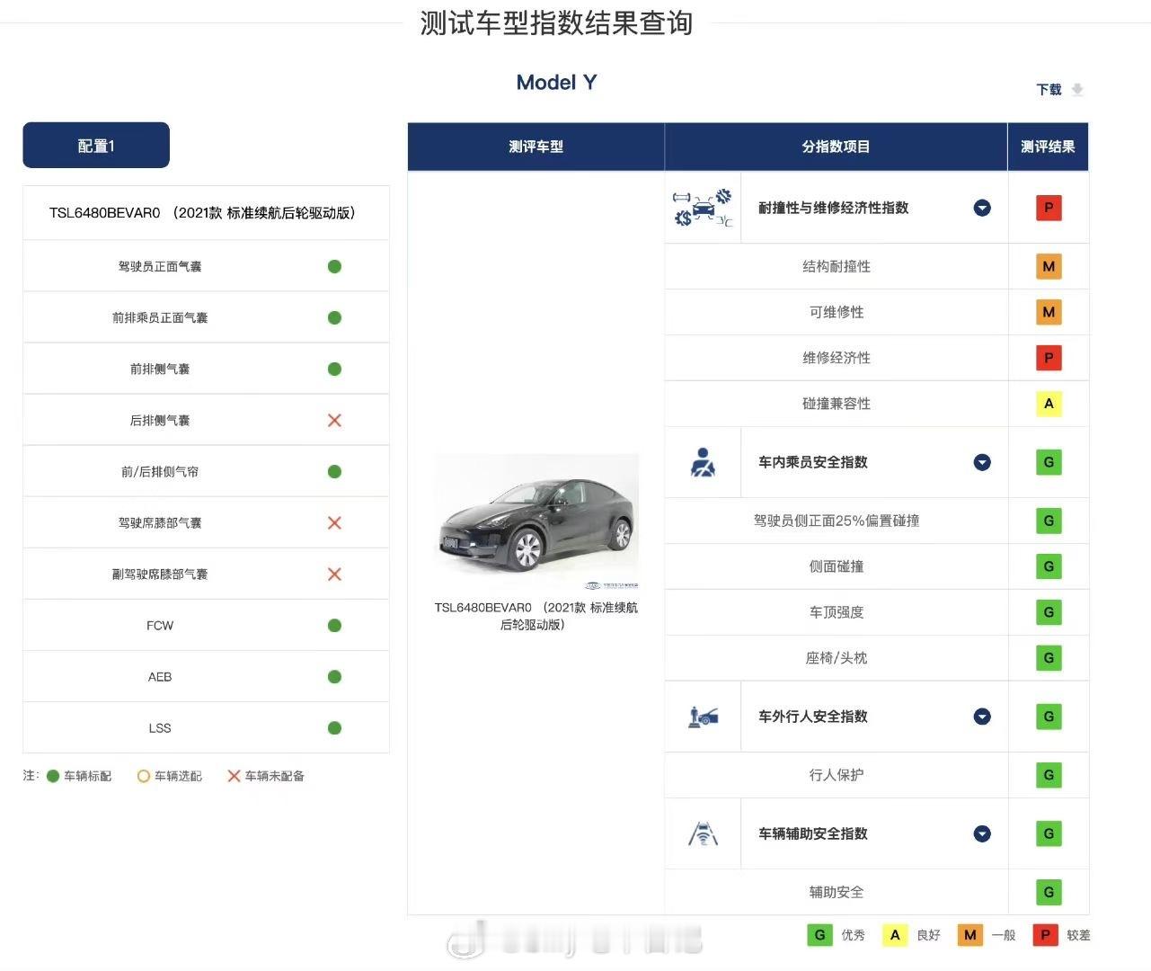Click the green status dot for 驾驶员正面气囊
The width and height of the screenshot is (1151, 971).
334,266
